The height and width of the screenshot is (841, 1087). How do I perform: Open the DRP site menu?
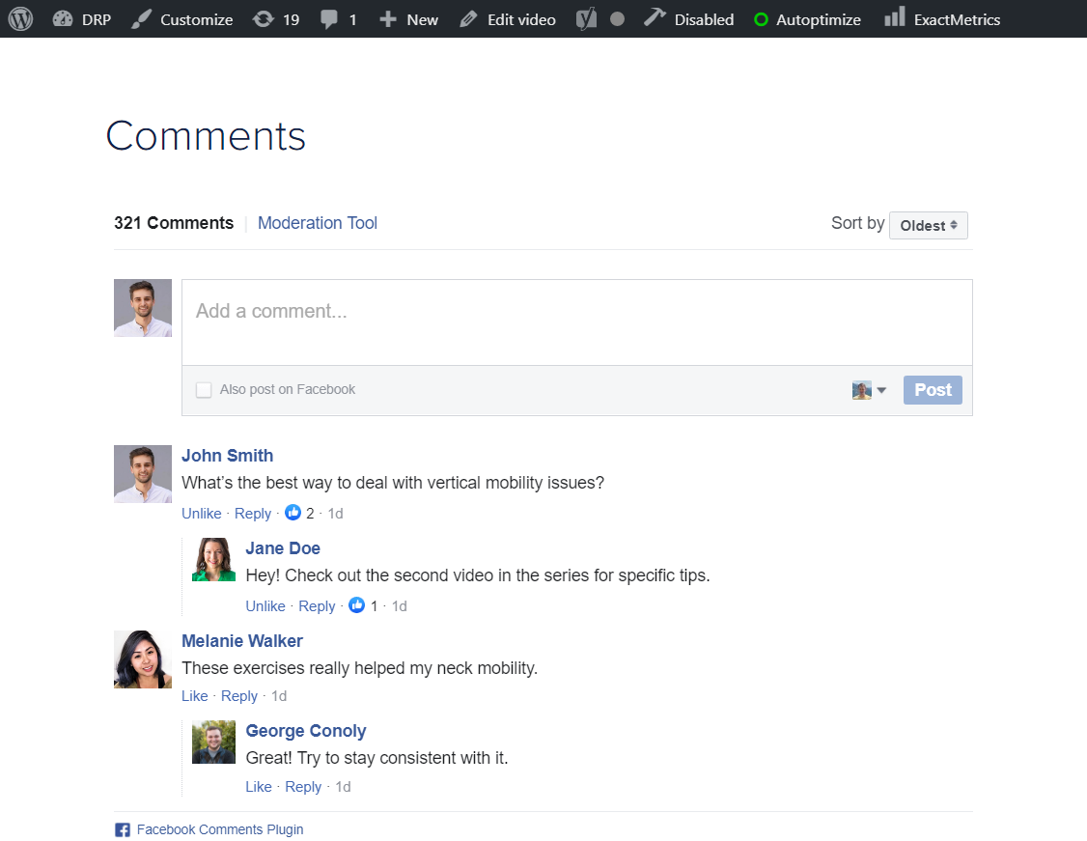coord(96,19)
